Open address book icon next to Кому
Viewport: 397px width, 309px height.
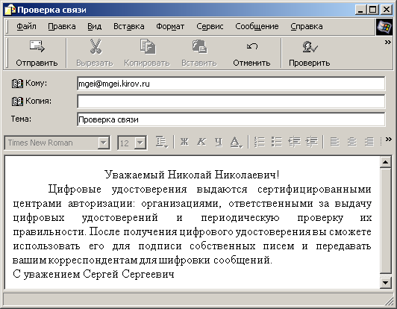(x=17, y=84)
